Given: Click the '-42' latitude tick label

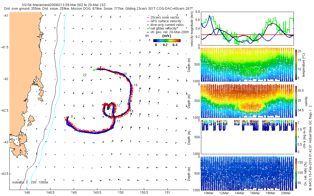Looking at the screenshot, I should (x=5, y=79).
